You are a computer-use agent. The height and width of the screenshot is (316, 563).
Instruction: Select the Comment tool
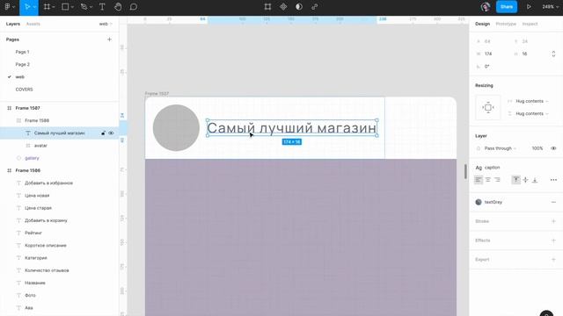133,7
